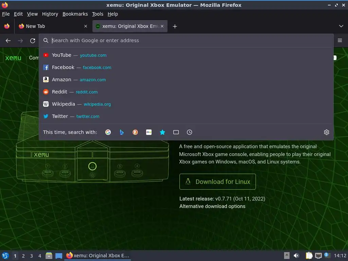Image resolution: width=348 pixels, height=261 pixels.
Task: Choose facebook.com suggestion
Action: pos(186,67)
